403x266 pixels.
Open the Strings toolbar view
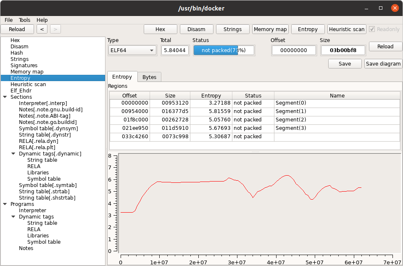tap(233, 29)
